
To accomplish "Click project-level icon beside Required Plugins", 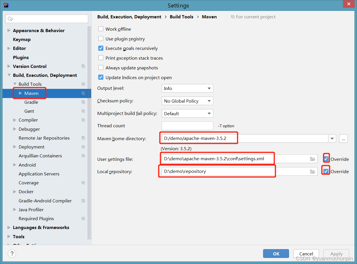I will [83, 218].
